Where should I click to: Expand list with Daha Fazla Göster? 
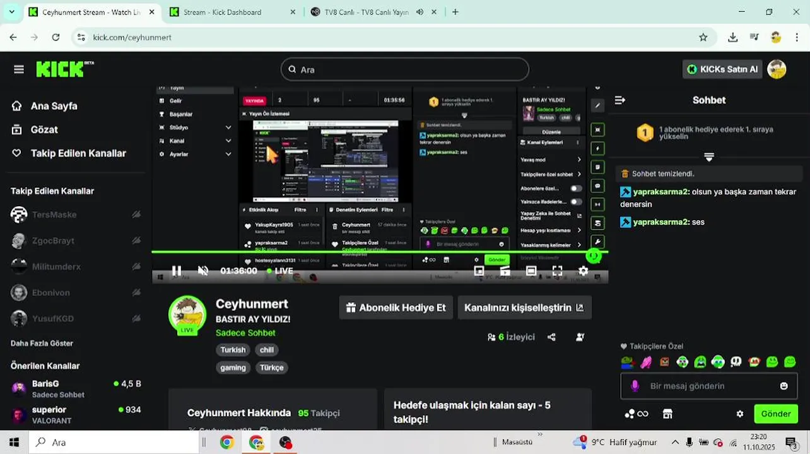[42, 343]
